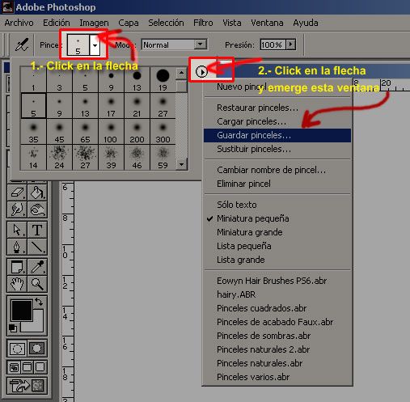
Task: Open the Imagen menu
Action: [94, 23]
